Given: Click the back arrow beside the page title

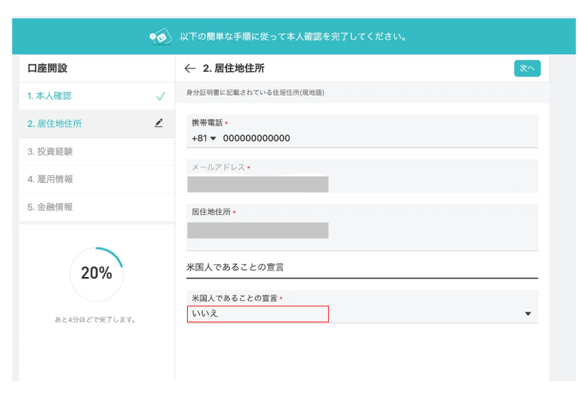Looking at the screenshot, I should [x=190, y=68].
